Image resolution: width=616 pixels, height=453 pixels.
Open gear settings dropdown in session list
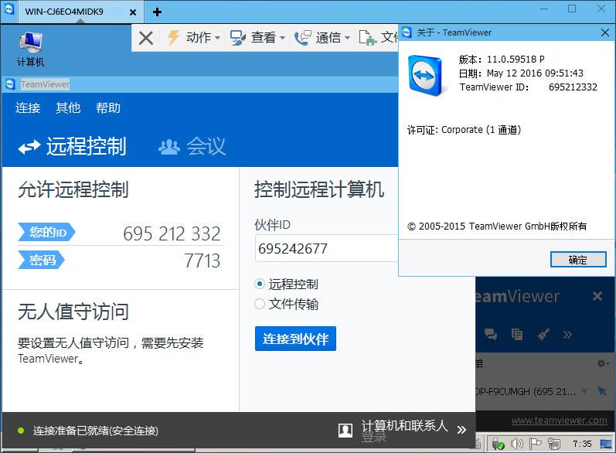[x=603, y=363]
